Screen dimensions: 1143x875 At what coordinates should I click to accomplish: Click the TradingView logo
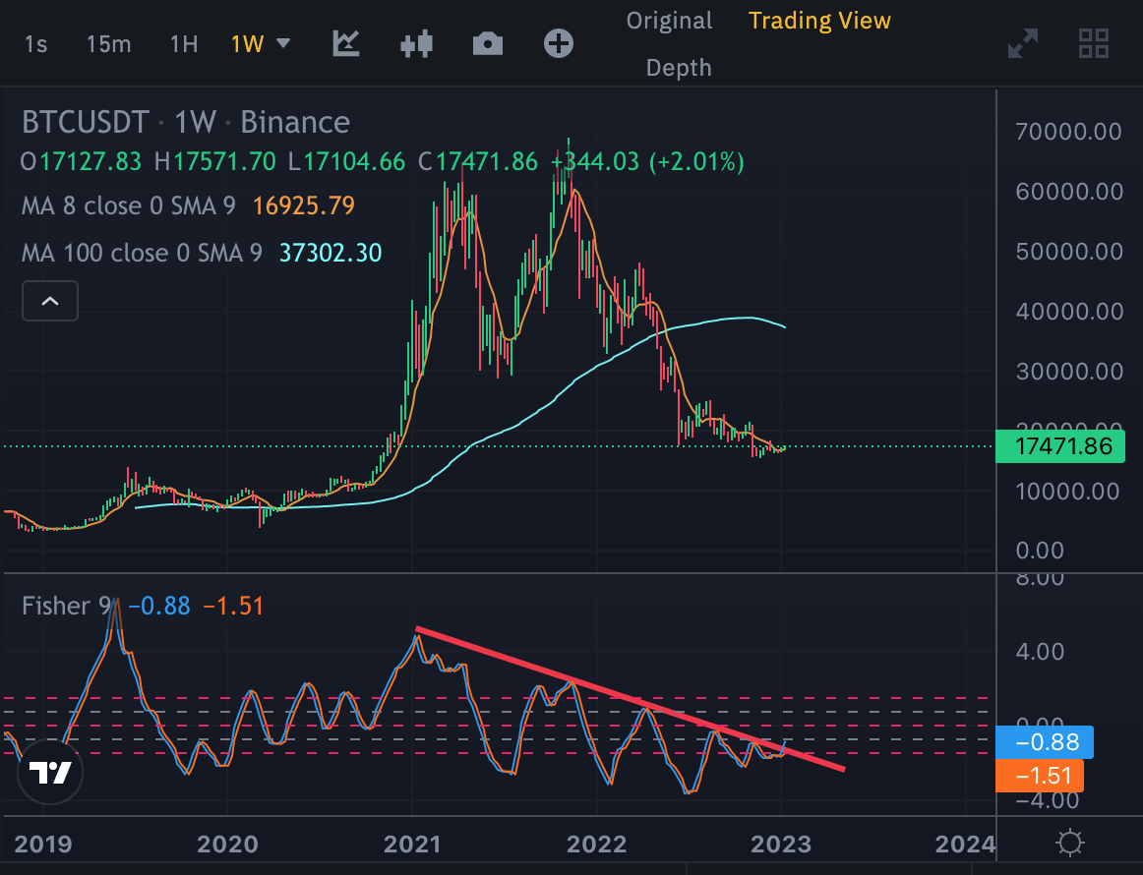coord(50,772)
